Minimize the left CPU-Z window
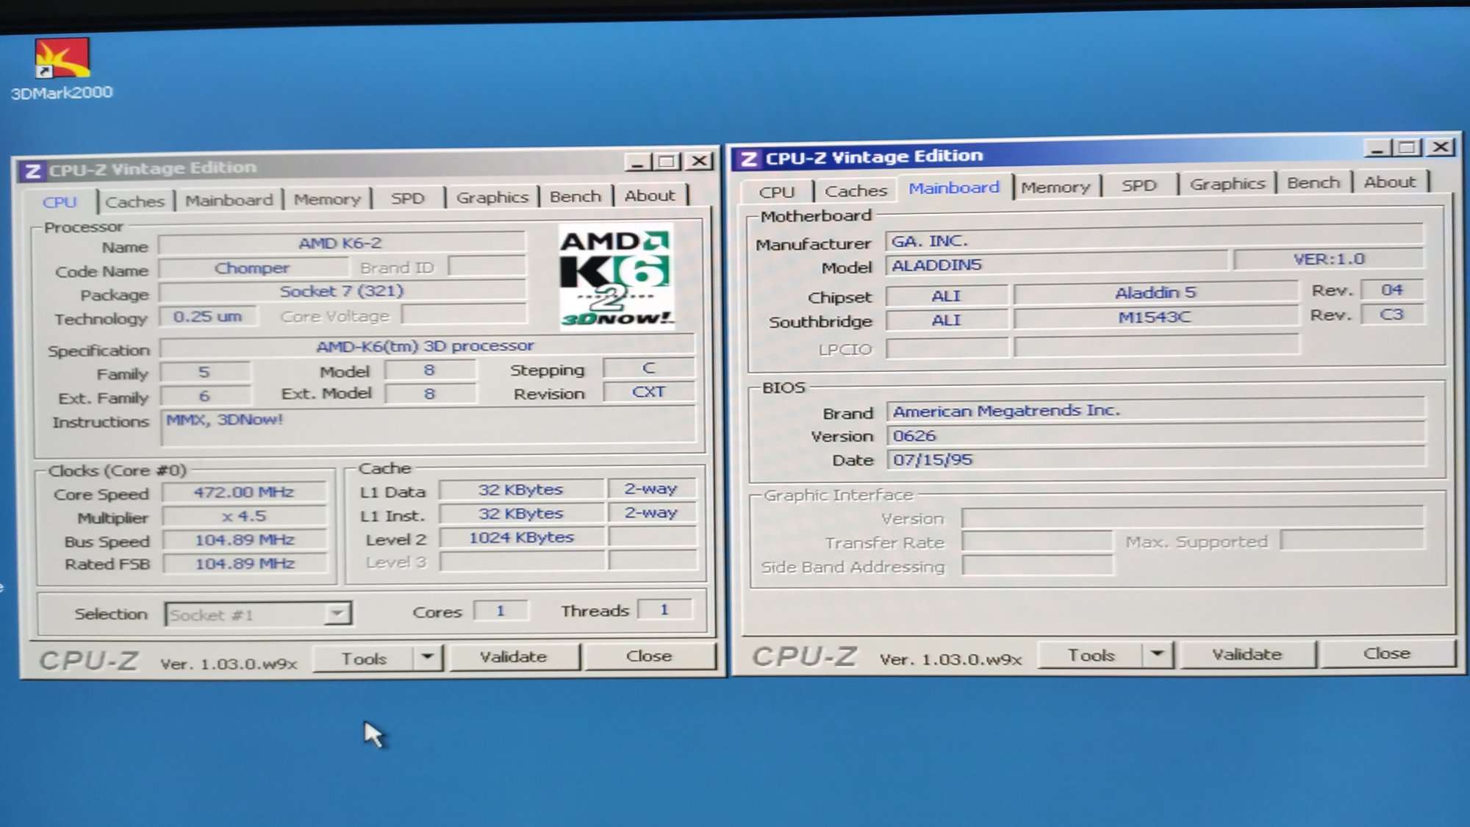 coord(637,161)
